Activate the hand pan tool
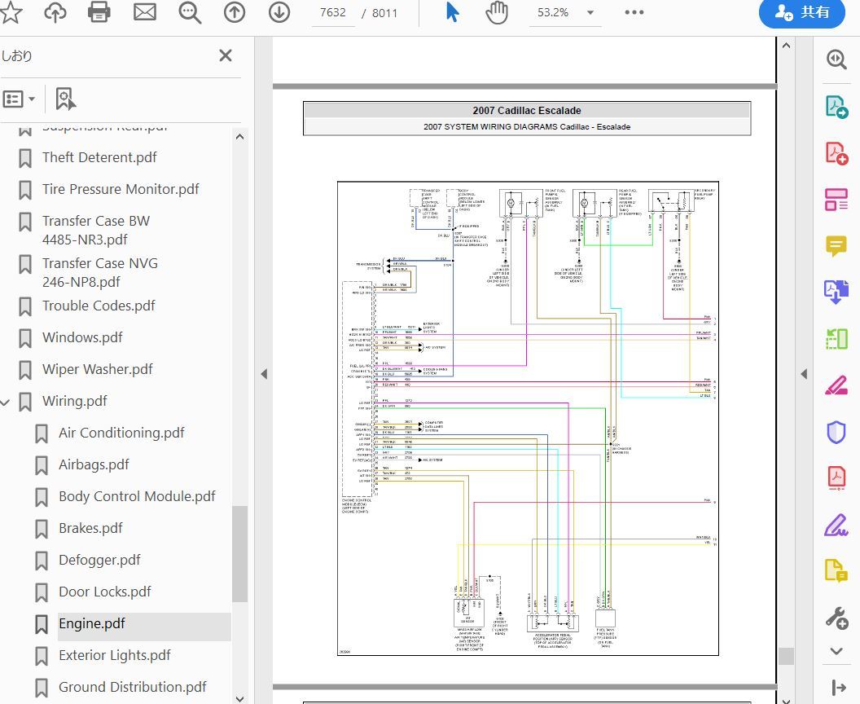 497,12
